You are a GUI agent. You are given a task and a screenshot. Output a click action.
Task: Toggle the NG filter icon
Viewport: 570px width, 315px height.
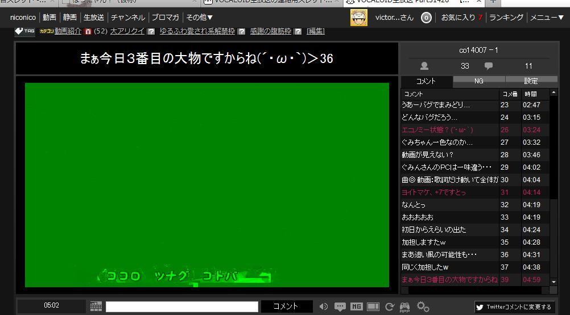pyautogui.click(x=356, y=306)
